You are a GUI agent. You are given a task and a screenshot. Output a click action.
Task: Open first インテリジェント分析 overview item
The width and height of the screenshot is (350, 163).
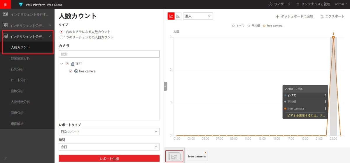27,14
